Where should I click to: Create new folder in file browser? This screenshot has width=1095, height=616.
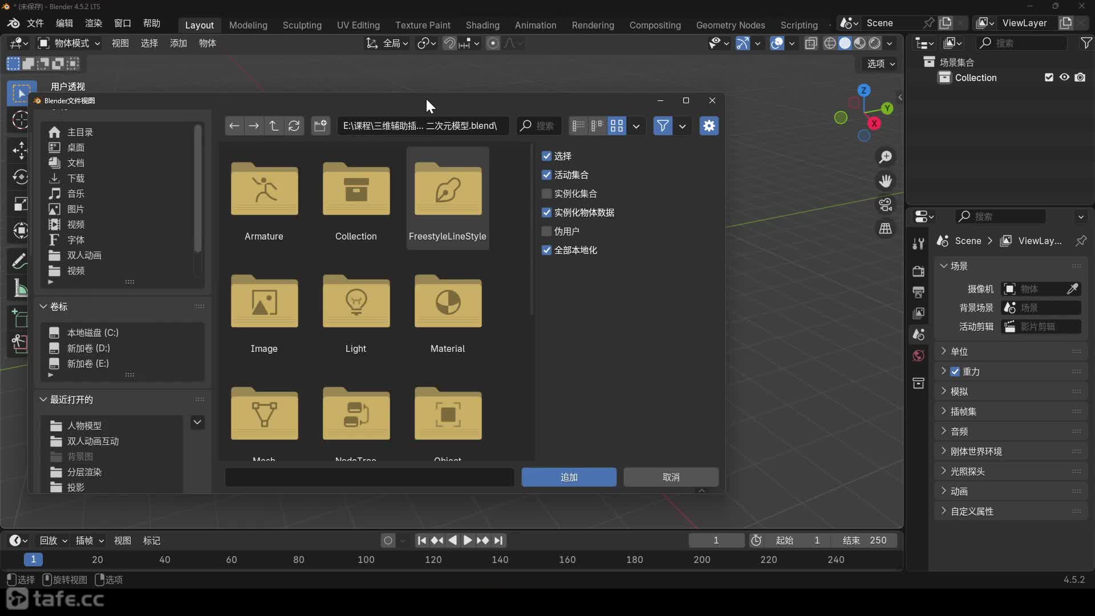[x=321, y=126]
